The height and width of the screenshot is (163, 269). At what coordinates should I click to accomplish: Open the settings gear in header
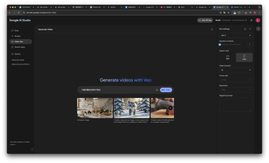(252, 20)
